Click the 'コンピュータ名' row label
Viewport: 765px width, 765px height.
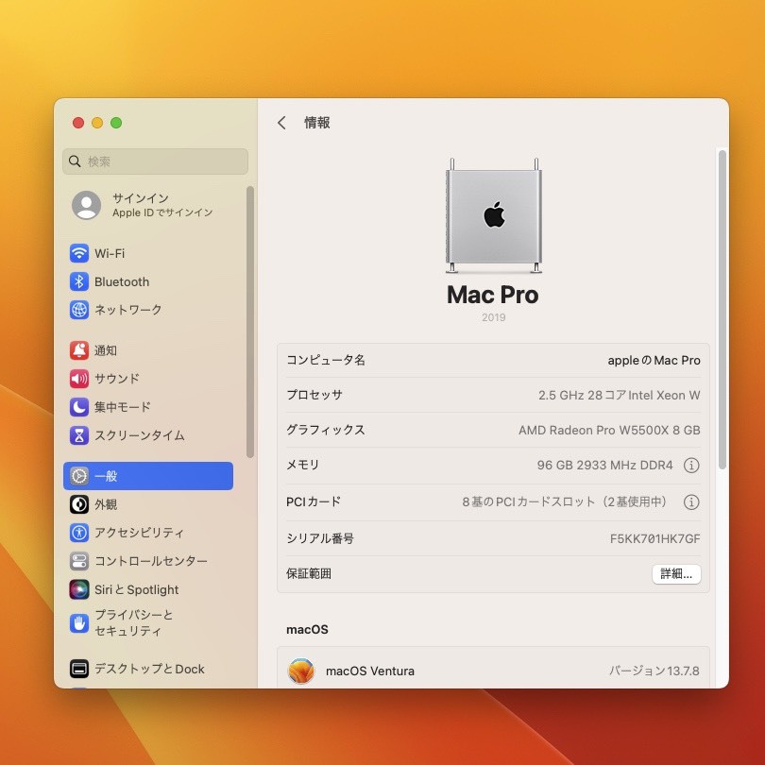pyautogui.click(x=326, y=360)
